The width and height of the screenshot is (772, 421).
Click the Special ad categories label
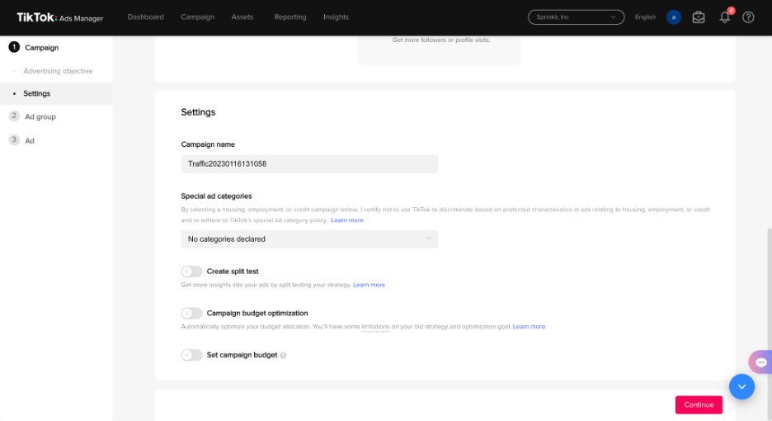point(216,196)
